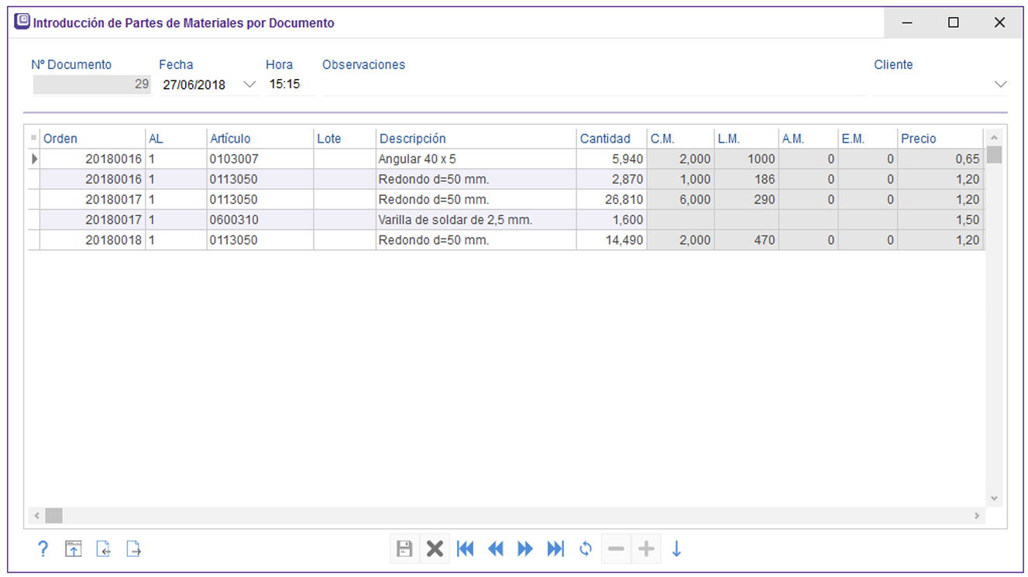This screenshot has width=1028, height=577.
Task: Click the import document icon
Action: pos(103,549)
